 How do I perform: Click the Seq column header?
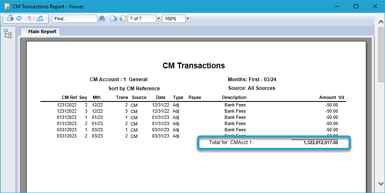coord(83,97)
